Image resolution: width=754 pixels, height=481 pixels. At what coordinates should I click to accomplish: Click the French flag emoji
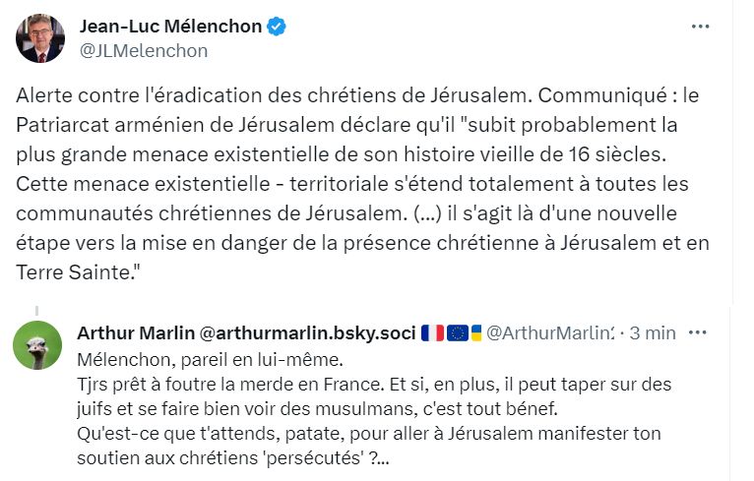tap(433, 332)
